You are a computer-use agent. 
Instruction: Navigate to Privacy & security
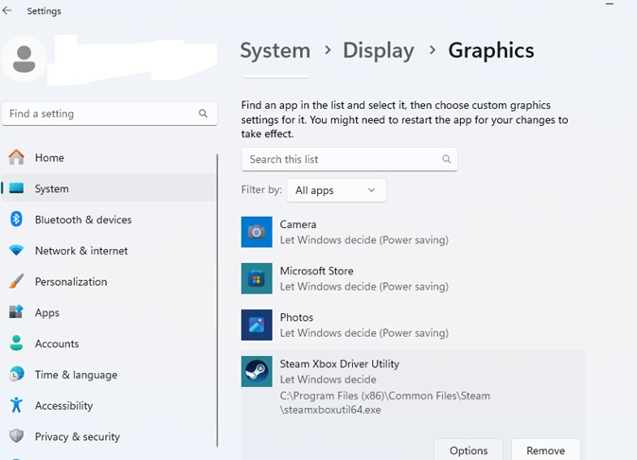[78, 436]
